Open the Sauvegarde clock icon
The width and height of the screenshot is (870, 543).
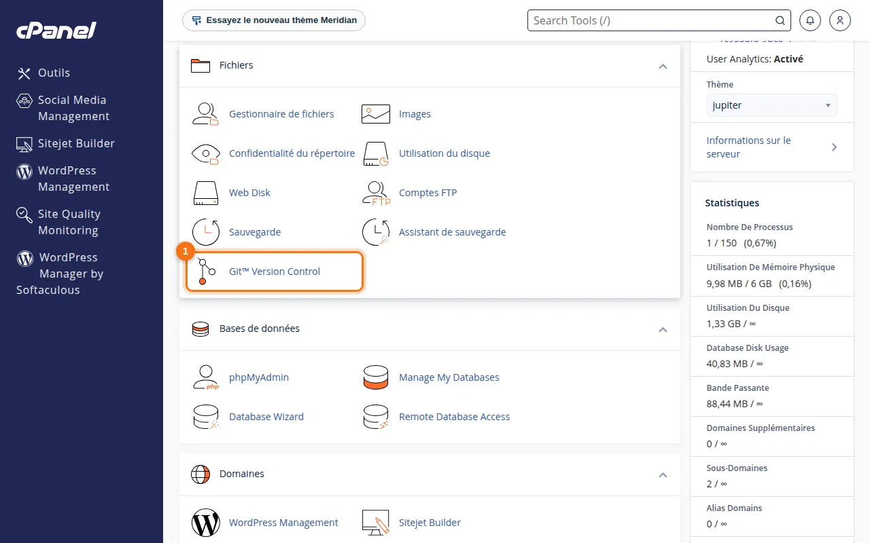(205, 232)
